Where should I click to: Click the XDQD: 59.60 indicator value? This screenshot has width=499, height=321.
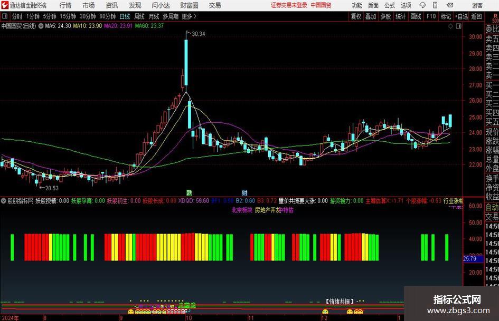pyautogui.click(x=193, y=201)
